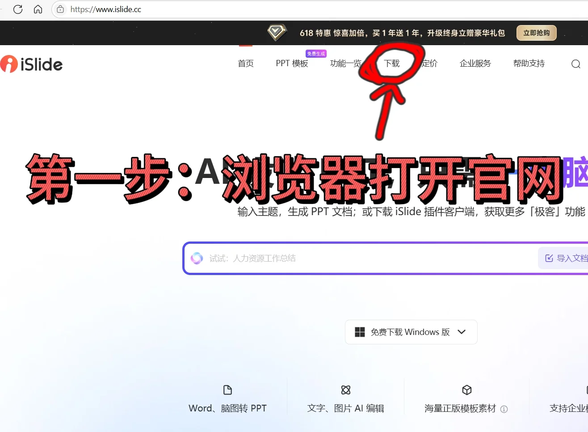Click the 文字、图片 AI 编辑 icon
588x432 pixels.
point(345,390)
